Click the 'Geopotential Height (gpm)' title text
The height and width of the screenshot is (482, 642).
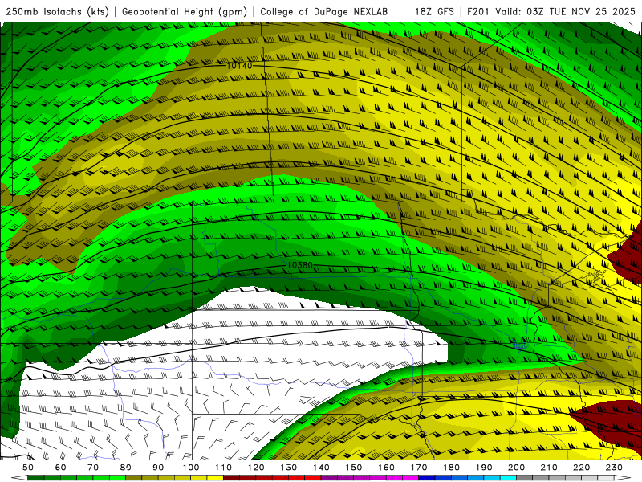point(185,11)
